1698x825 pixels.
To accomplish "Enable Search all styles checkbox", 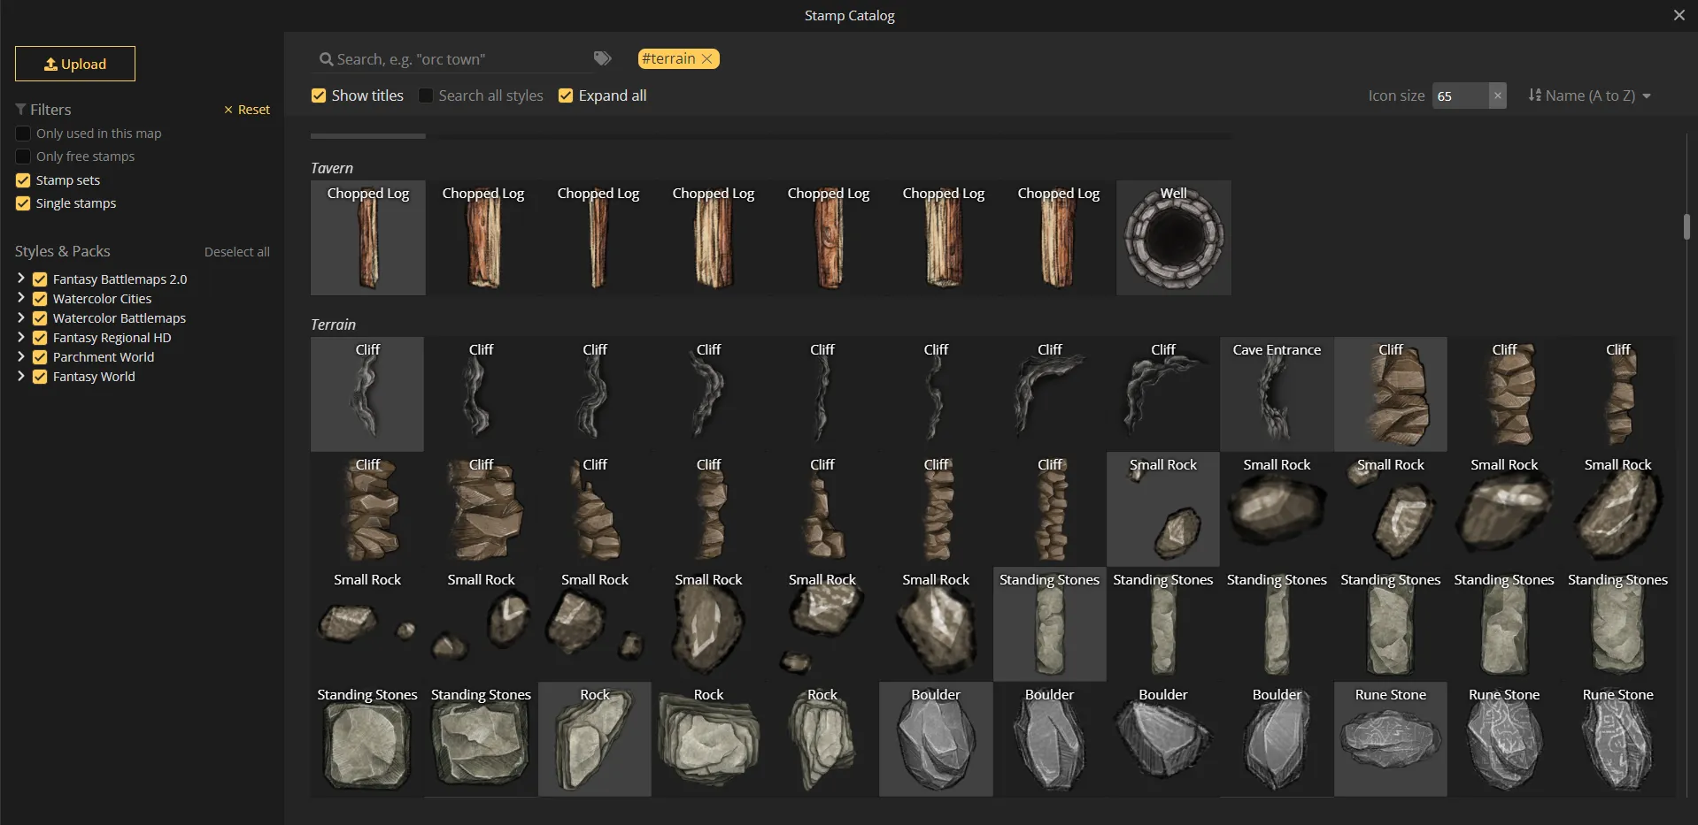I will point(426,95).
